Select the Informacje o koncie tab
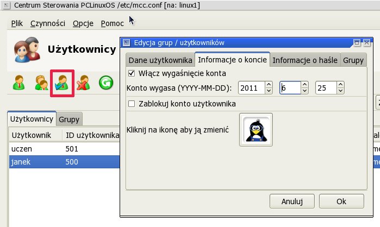The height and width of the screenshot is (227, 380). click(x=233, y=60)
